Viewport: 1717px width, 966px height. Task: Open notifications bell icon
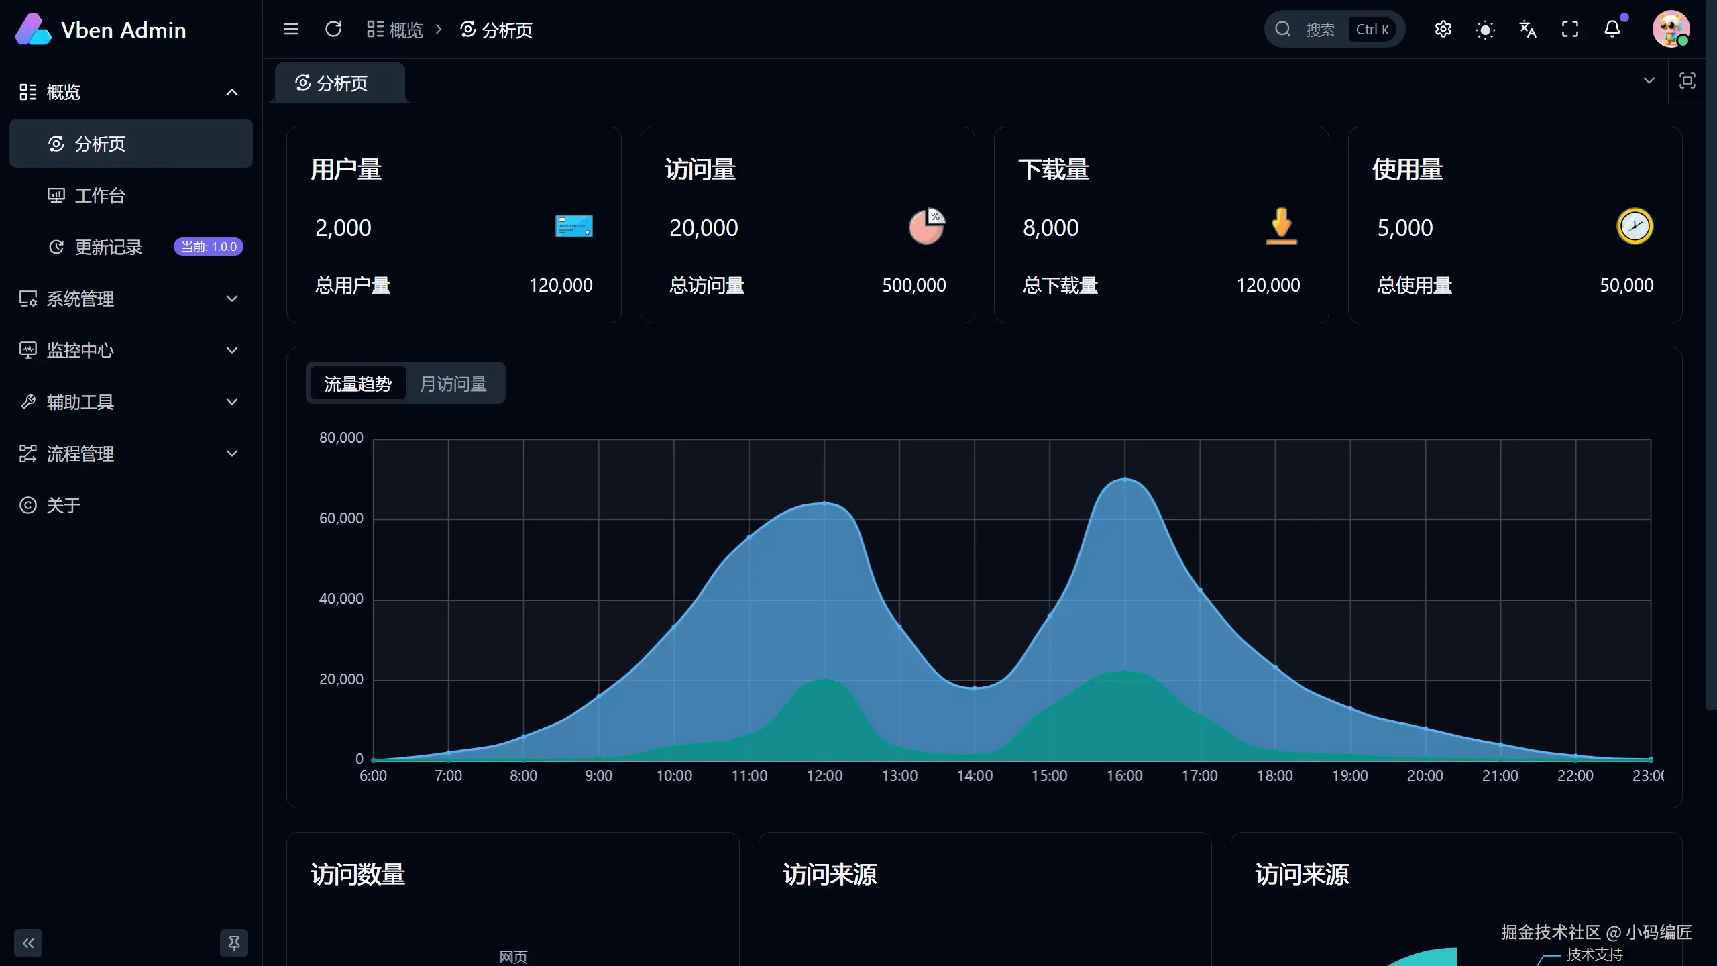point(1612,30)
